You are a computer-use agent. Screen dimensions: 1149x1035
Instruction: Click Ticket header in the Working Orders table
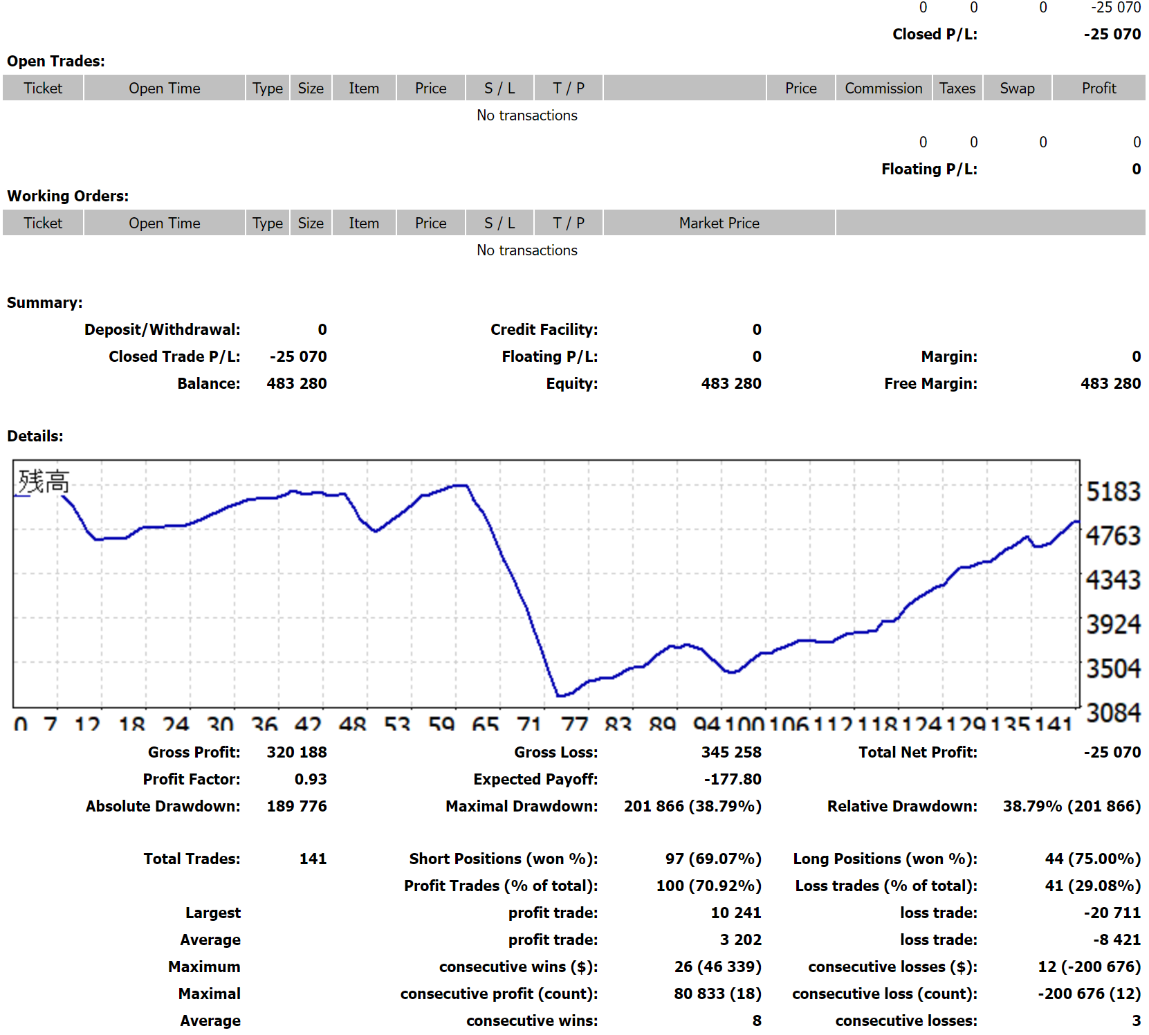click(43, 223)
